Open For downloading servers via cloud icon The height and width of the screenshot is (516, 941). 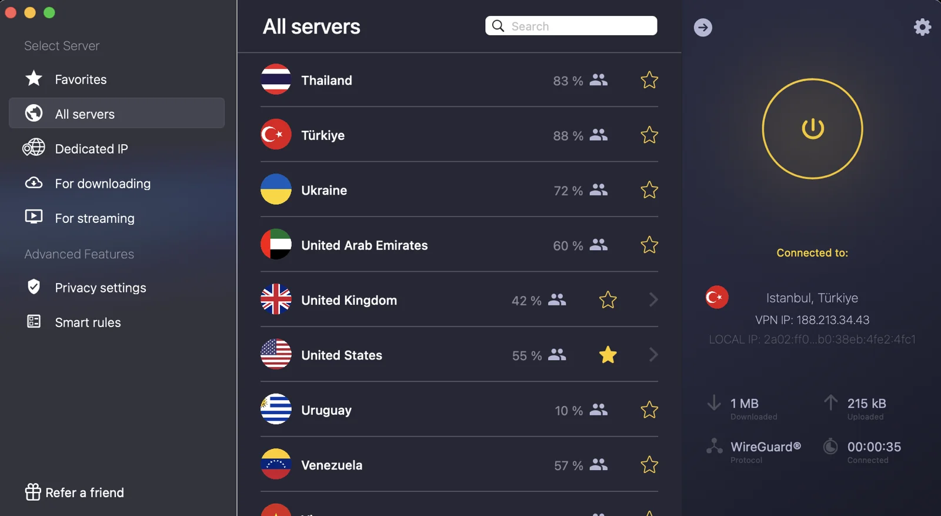(x=34, y=183)
